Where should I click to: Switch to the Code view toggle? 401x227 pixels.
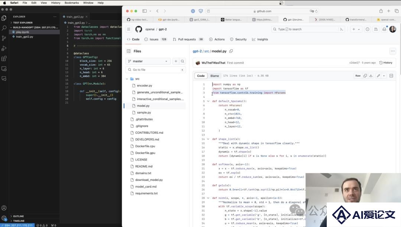[201, 76]
